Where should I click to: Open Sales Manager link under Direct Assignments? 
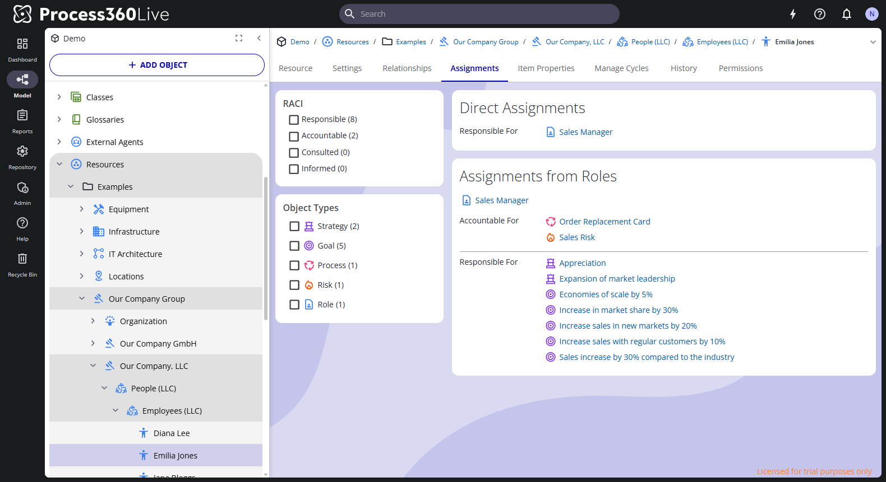pos(585,132)
